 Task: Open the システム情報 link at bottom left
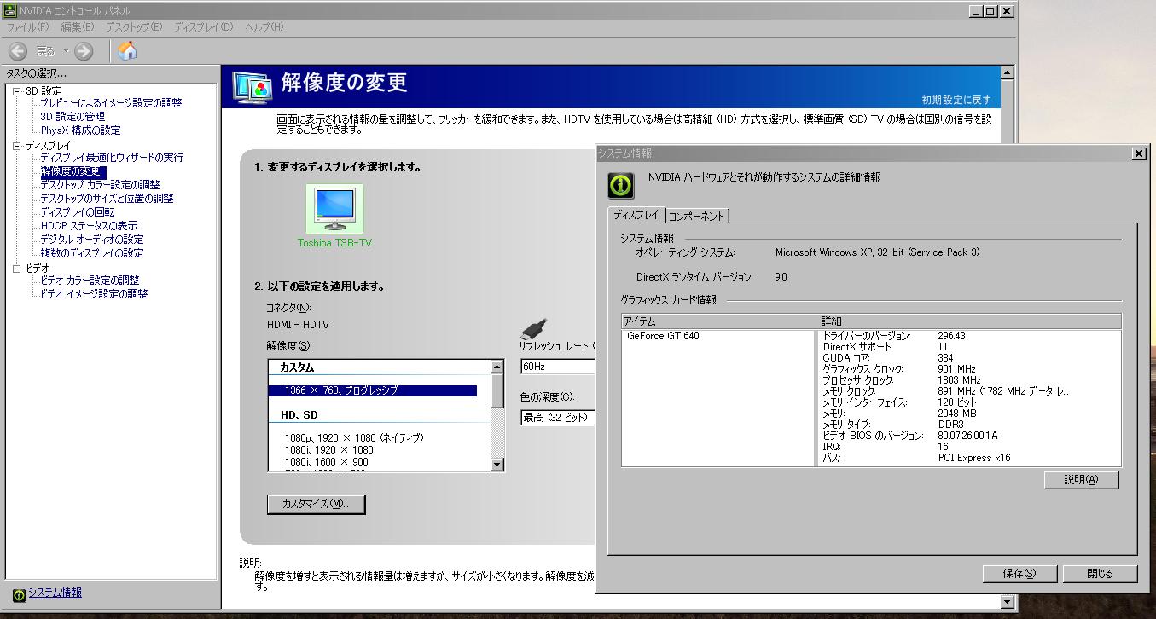point(55,593)
